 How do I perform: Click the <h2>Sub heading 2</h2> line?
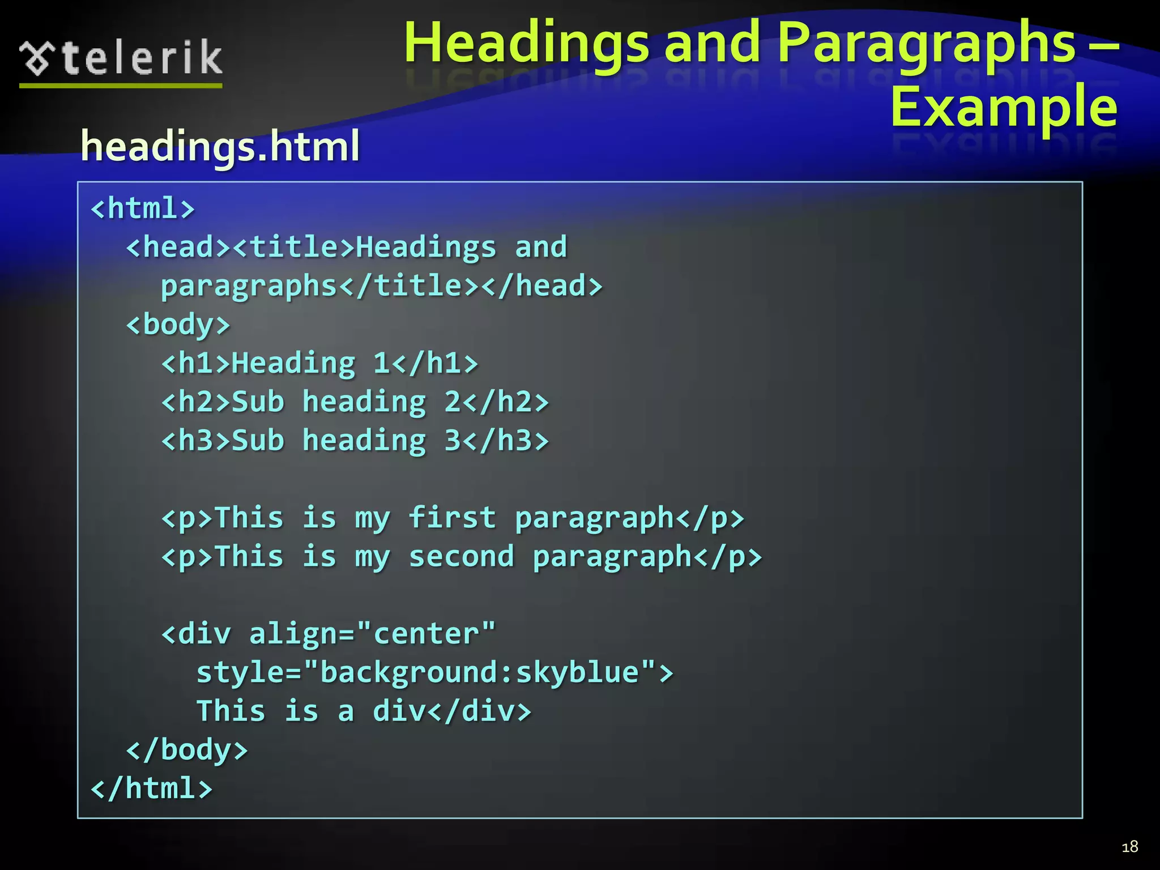pyautogui.click(x=355, y=402)
